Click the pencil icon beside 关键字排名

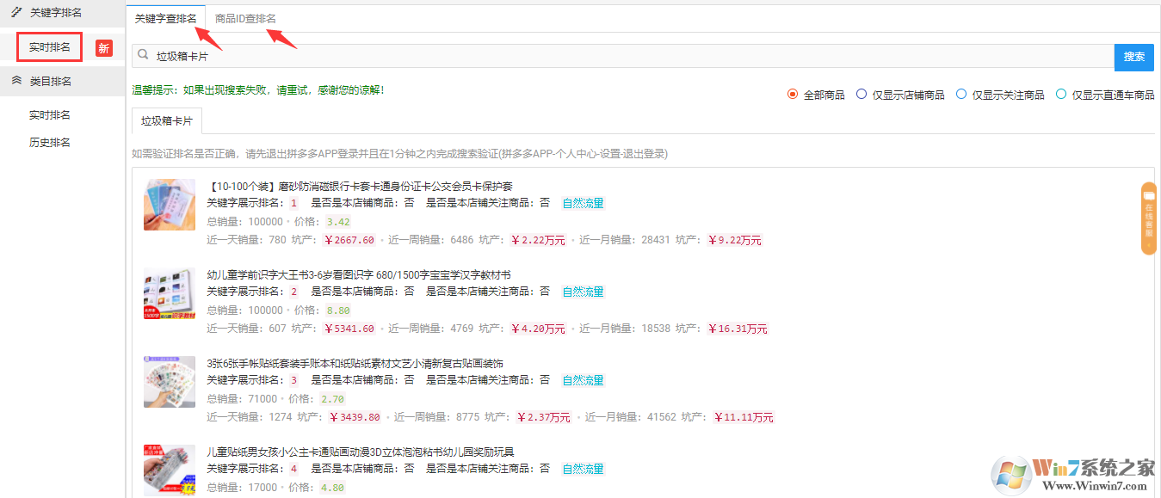(15, 12)
